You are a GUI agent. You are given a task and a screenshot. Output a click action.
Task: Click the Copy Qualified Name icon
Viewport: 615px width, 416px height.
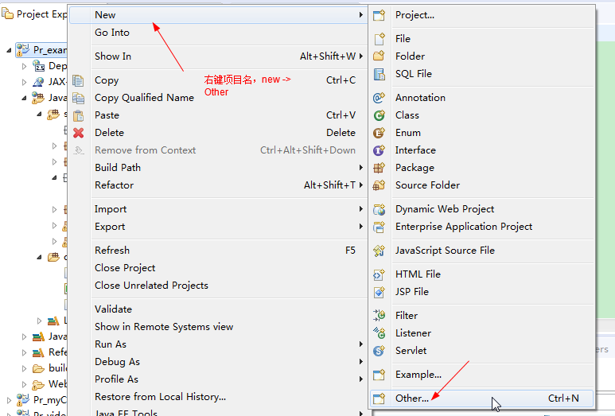[79, 98]
